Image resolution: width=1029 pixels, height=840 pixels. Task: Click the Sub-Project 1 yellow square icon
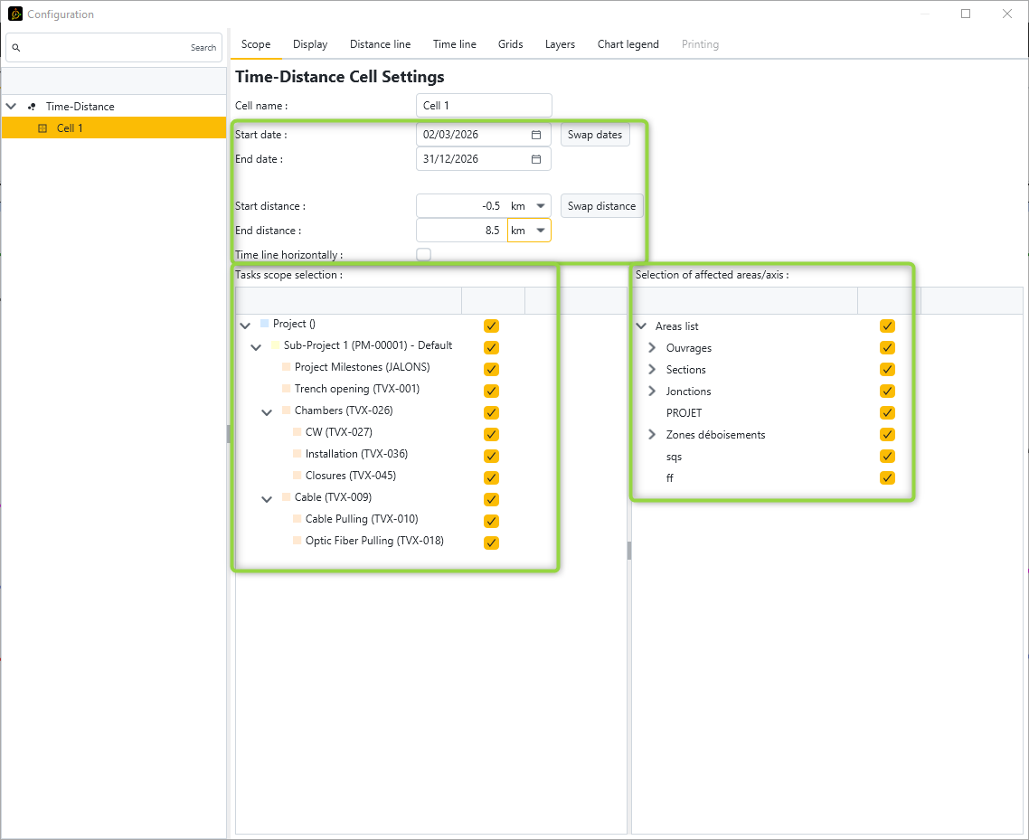pos(275,345)
